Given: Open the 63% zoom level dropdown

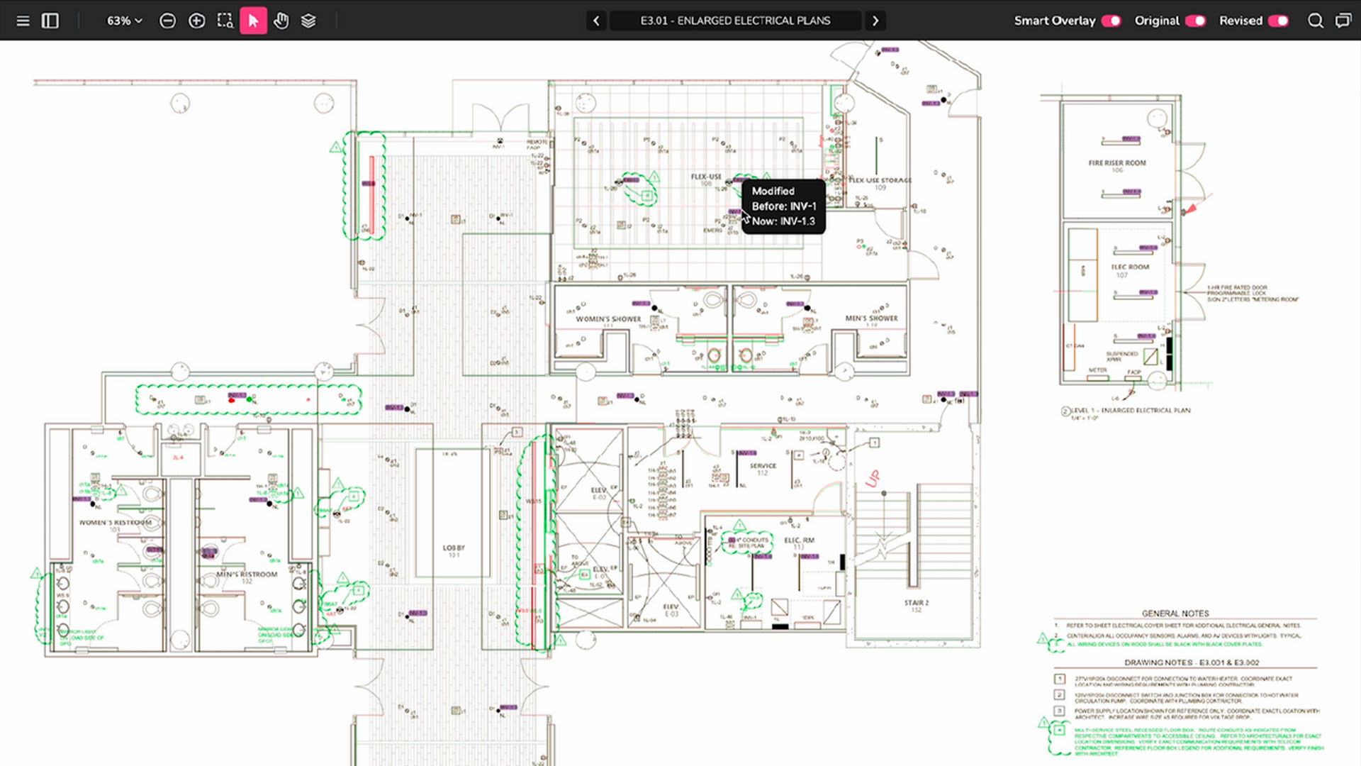Looking at the screenshot, I should tap(124, 21).
